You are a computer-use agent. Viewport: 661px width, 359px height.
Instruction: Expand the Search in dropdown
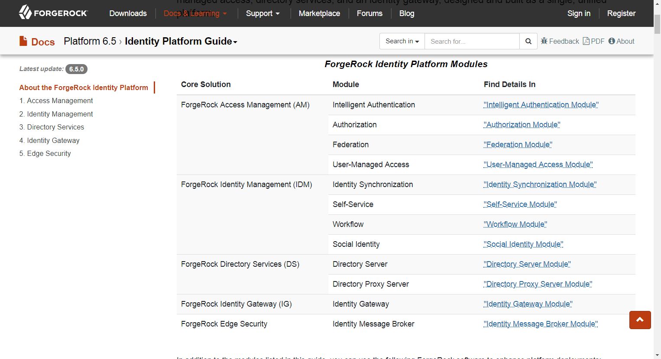point(402,41)
